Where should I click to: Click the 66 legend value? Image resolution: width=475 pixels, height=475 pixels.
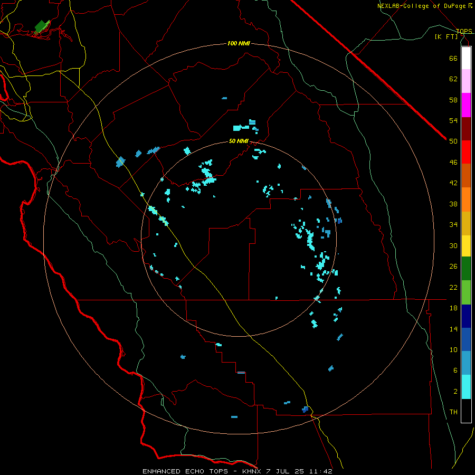tap(453, 58)
